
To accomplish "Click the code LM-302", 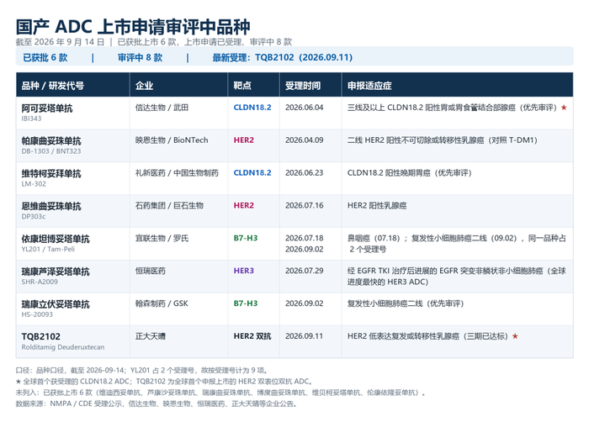I will pyautogui.click(x=34, y=184).
